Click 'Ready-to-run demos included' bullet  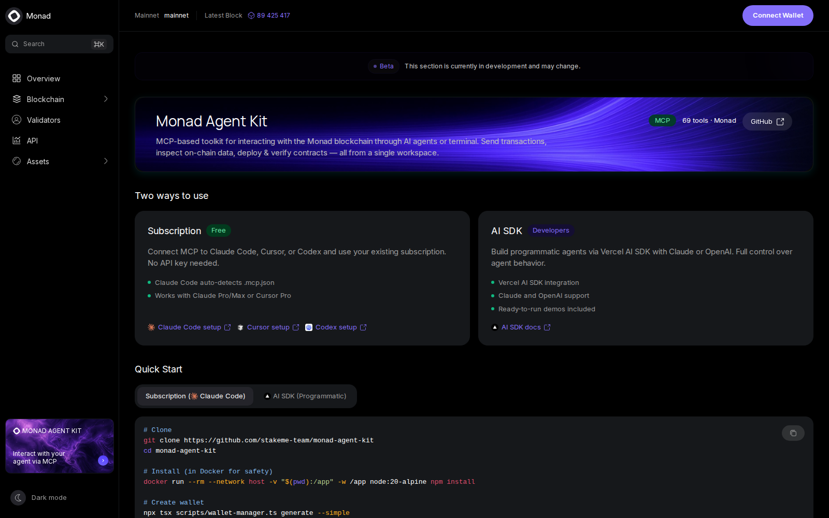click(547, 309)
